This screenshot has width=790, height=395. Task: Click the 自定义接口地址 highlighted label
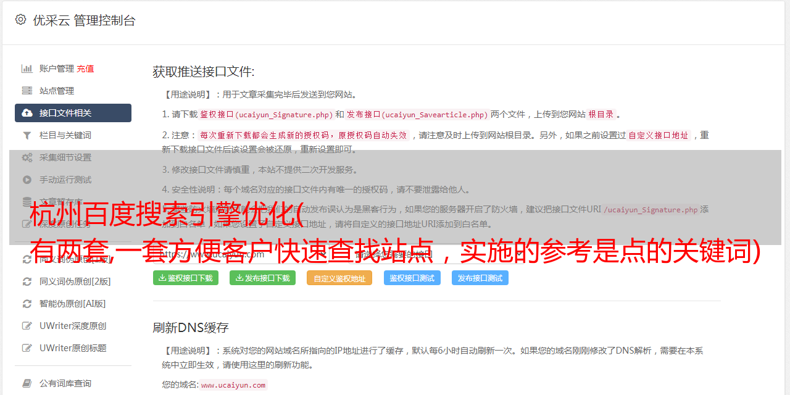coord(658,135)
